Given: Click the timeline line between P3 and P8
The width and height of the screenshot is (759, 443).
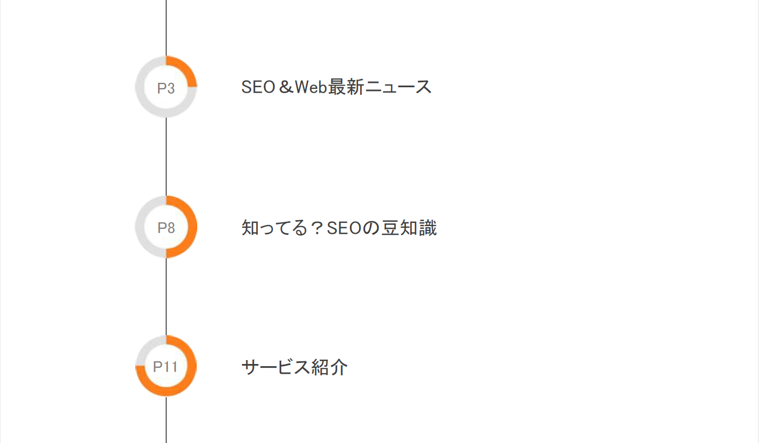Looking at the screenshot, I should [x=166, y=157].
